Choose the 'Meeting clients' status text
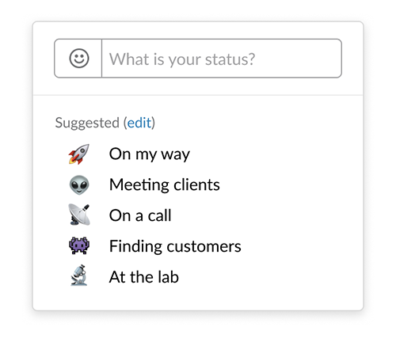This screenshot has width=396, height=342. pyautogui.click(x=165, y=184)
